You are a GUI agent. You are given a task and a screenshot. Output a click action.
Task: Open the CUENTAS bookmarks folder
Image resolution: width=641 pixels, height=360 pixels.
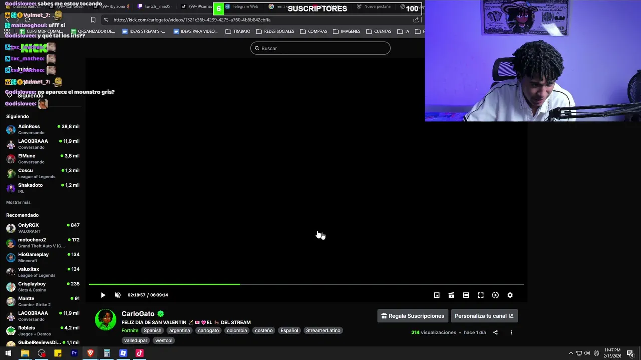(x=379, y=31)
